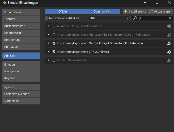Expand Flight Simulator 2024 glTF Extension details
Viewport: 174px width, 132px height.
tap(49, 35)
